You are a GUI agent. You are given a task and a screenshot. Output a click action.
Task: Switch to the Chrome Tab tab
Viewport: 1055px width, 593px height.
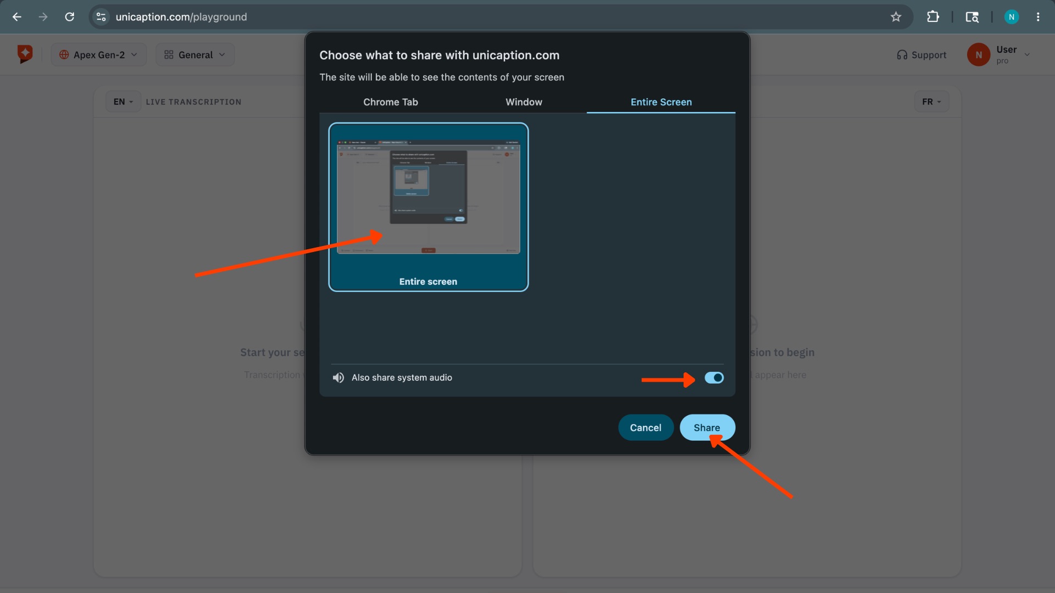(390, 102)
